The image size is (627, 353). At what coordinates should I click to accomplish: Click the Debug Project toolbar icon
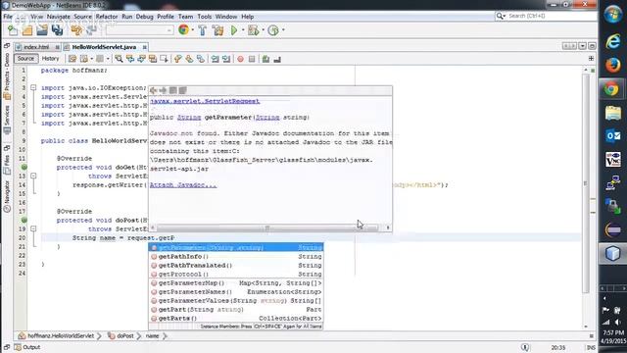click(253, 30)
